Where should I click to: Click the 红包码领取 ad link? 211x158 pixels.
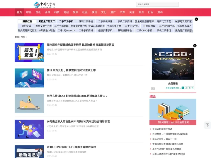pos(149,26)
